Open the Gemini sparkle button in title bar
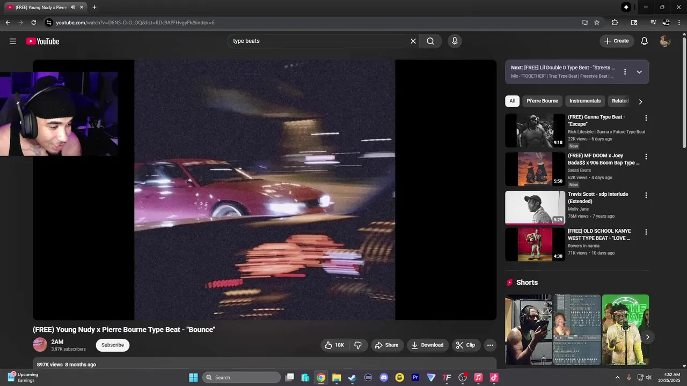Screen dimensions: 687x386 coord(626,7)
